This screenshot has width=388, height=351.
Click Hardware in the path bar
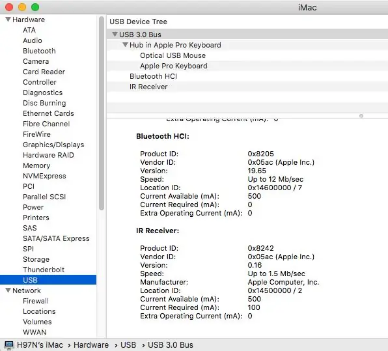point(91,344)
